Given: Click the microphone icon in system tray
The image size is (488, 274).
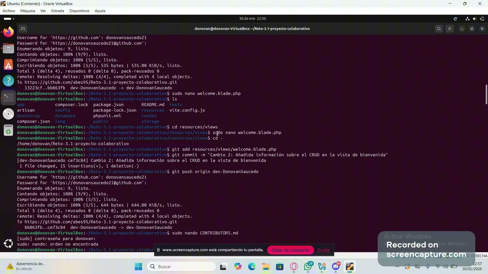Looking at the screenshot, I should click(427, 266).
